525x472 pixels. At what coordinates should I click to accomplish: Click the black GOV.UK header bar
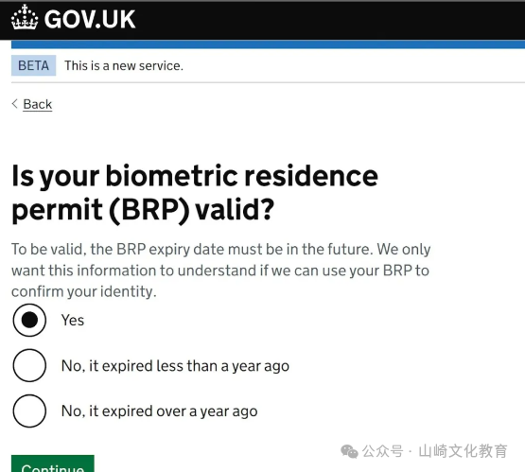pyautogui.click(x=263, y=20)
